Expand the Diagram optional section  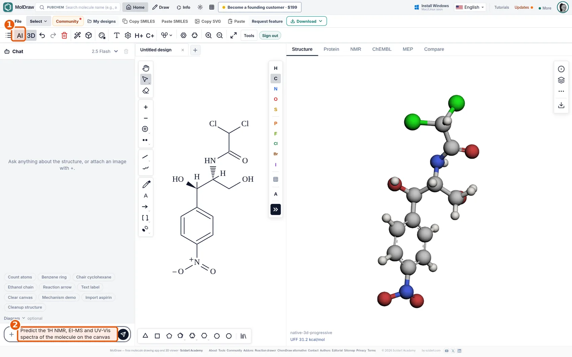tap(15, 318)
